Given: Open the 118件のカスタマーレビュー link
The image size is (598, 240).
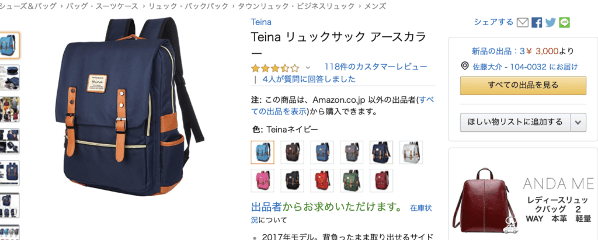Looking at the screenshot, I should [x=376, y=67].
